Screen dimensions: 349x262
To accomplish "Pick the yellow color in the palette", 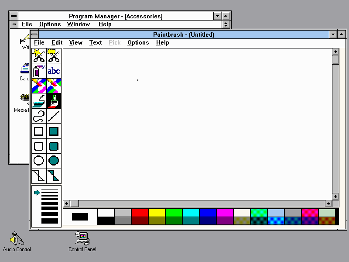I will (x=157, y=213).
